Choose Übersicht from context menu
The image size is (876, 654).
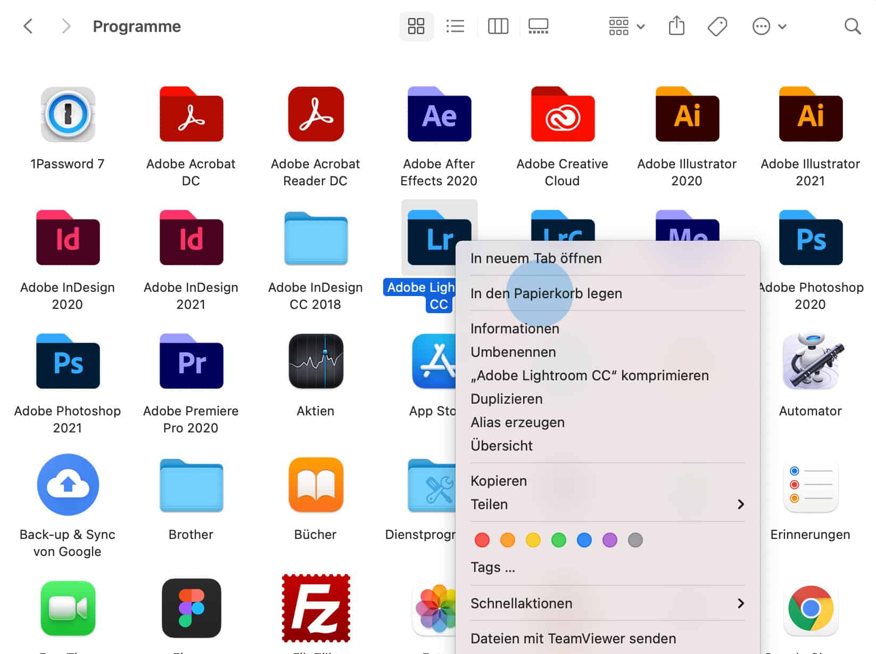coord(608,446)
